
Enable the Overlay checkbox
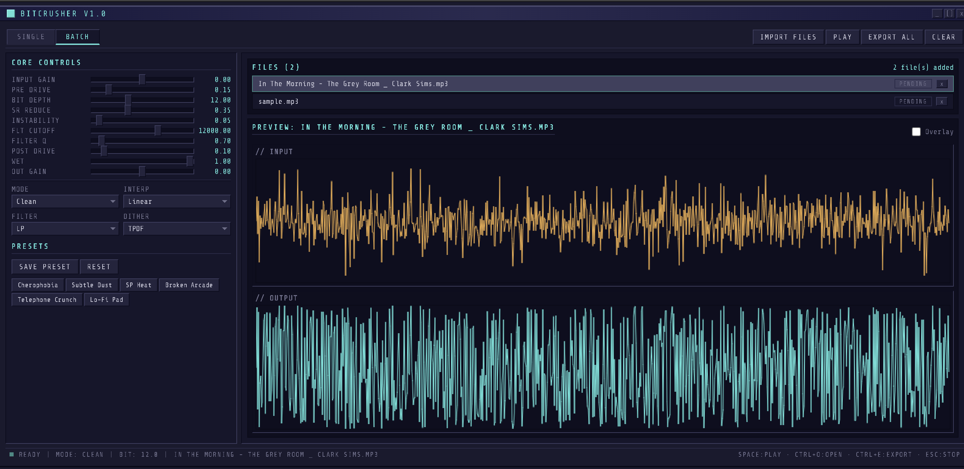pos(916,132)
